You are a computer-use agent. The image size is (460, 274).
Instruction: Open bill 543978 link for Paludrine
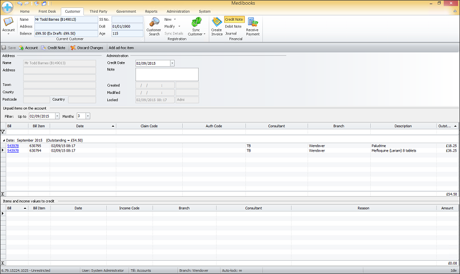click(x=13, y=145)
